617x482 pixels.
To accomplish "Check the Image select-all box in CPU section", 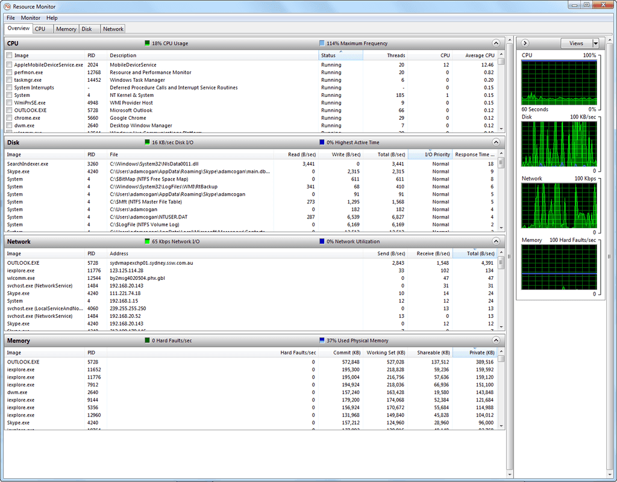I will tap(8, 55).
